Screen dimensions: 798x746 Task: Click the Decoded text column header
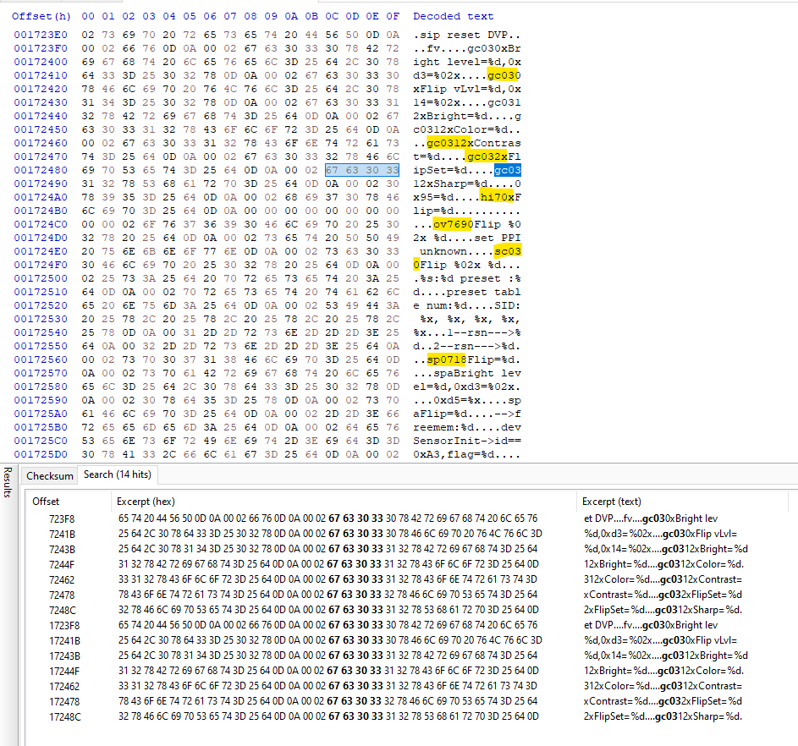pyautogui.click(x=453, y=16)
